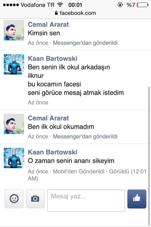The height and width of the screenshot is (227, 151).
Task: Tap the 'Mobil'den Gönderildi' status text
Action: [79, 171]
